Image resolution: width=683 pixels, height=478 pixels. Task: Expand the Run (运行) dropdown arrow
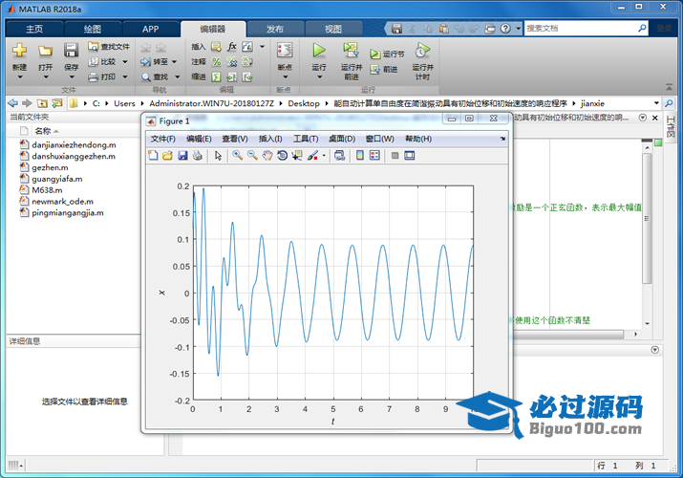point(319,77)
